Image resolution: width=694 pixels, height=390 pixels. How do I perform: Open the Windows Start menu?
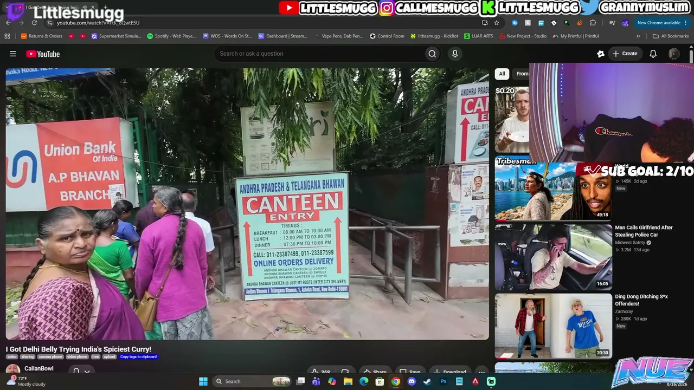pyautogui.click(x=203, y=381)
